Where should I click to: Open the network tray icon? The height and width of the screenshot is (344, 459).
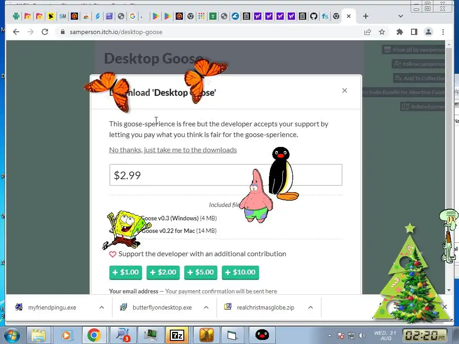point(351,335)
